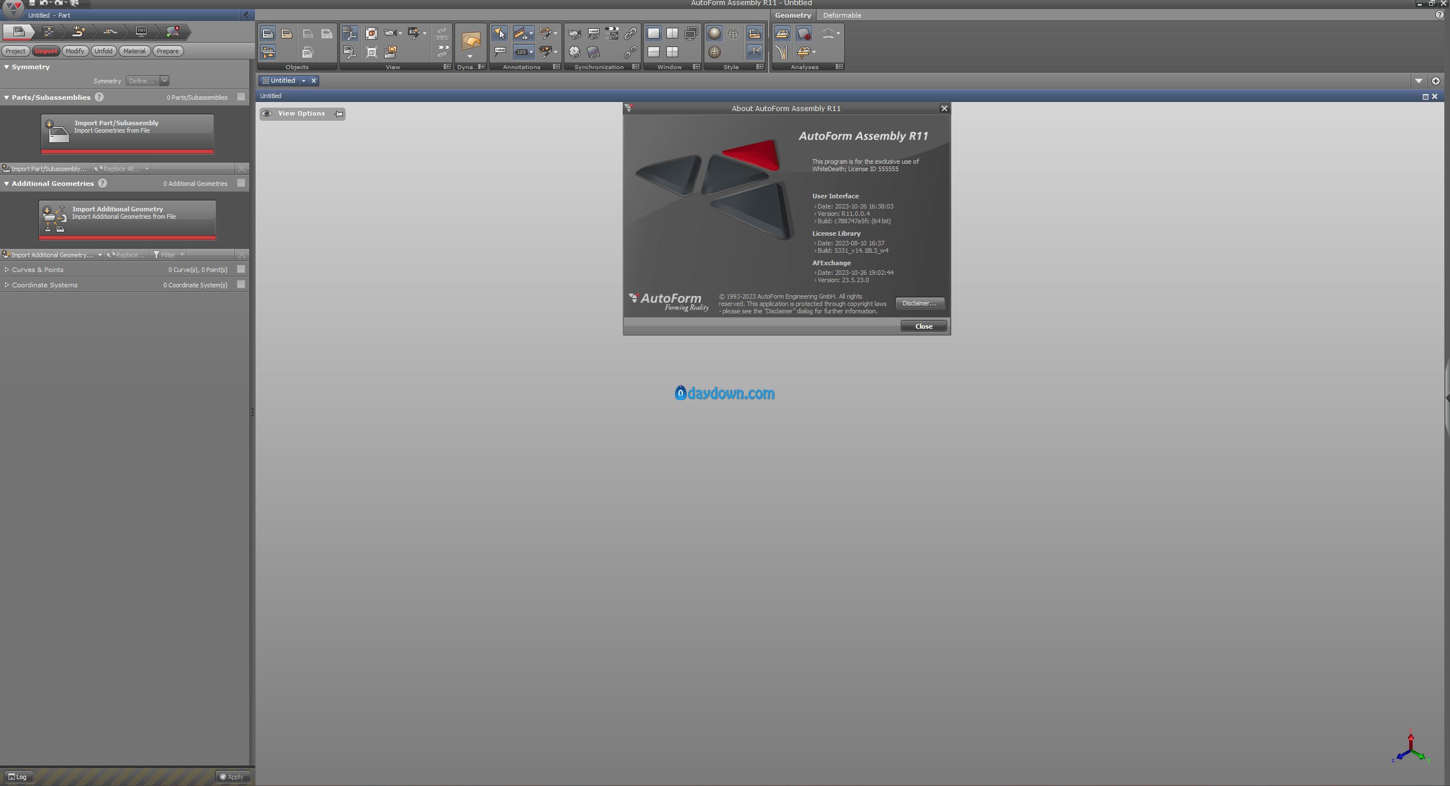
Task: Open the Symmetry Define dropdown
Action: [x=147, y=81]
